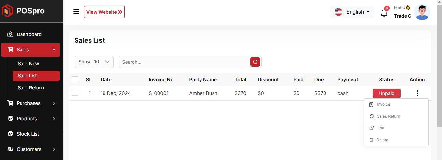The height and width of the screenshot is (160, 442).
Task: Click the red search magnifier button
Action: [255, 62]
